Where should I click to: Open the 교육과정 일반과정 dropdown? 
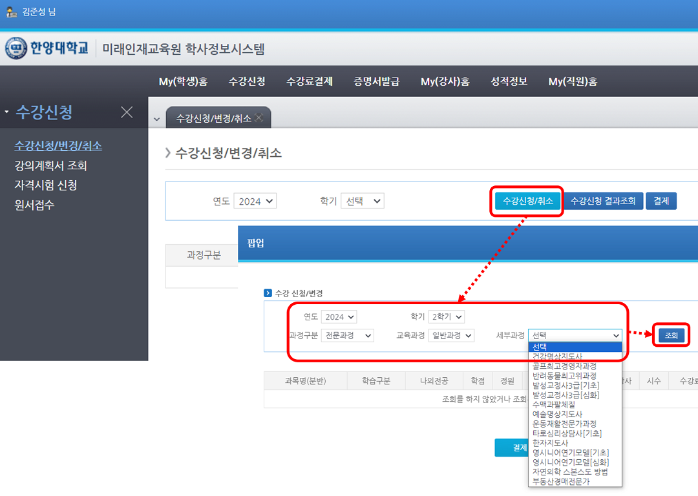pyautogui.click(x=451, y=335)
